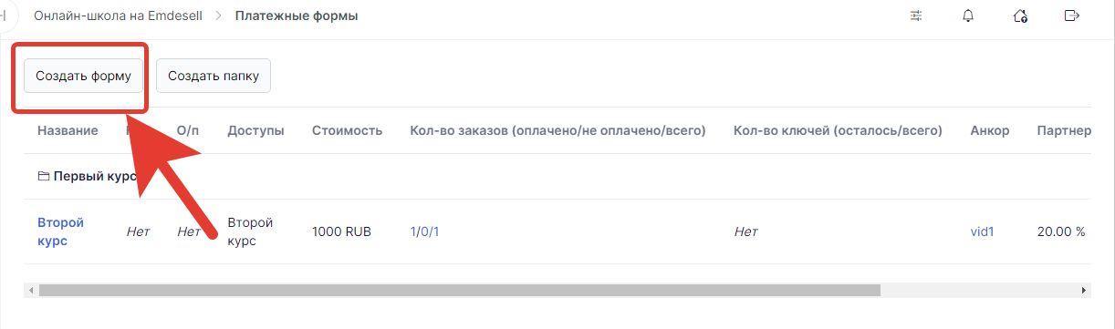Screen dimensions: 1115x329
Task: Click the Стоимость column header
Action: click(x=347, y=131)
